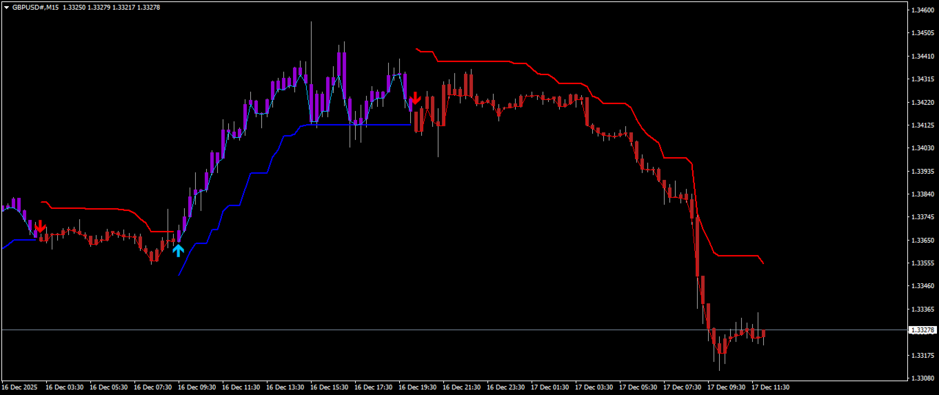
Task: Click the 16 Dec 05:30 time label
Action: (x=109, y=387)
